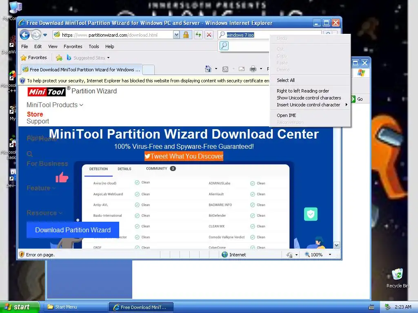Expand MiniTool Products menu
Image resolution: width=418 pixels, height=313 pixels.
tap(55, 105)
